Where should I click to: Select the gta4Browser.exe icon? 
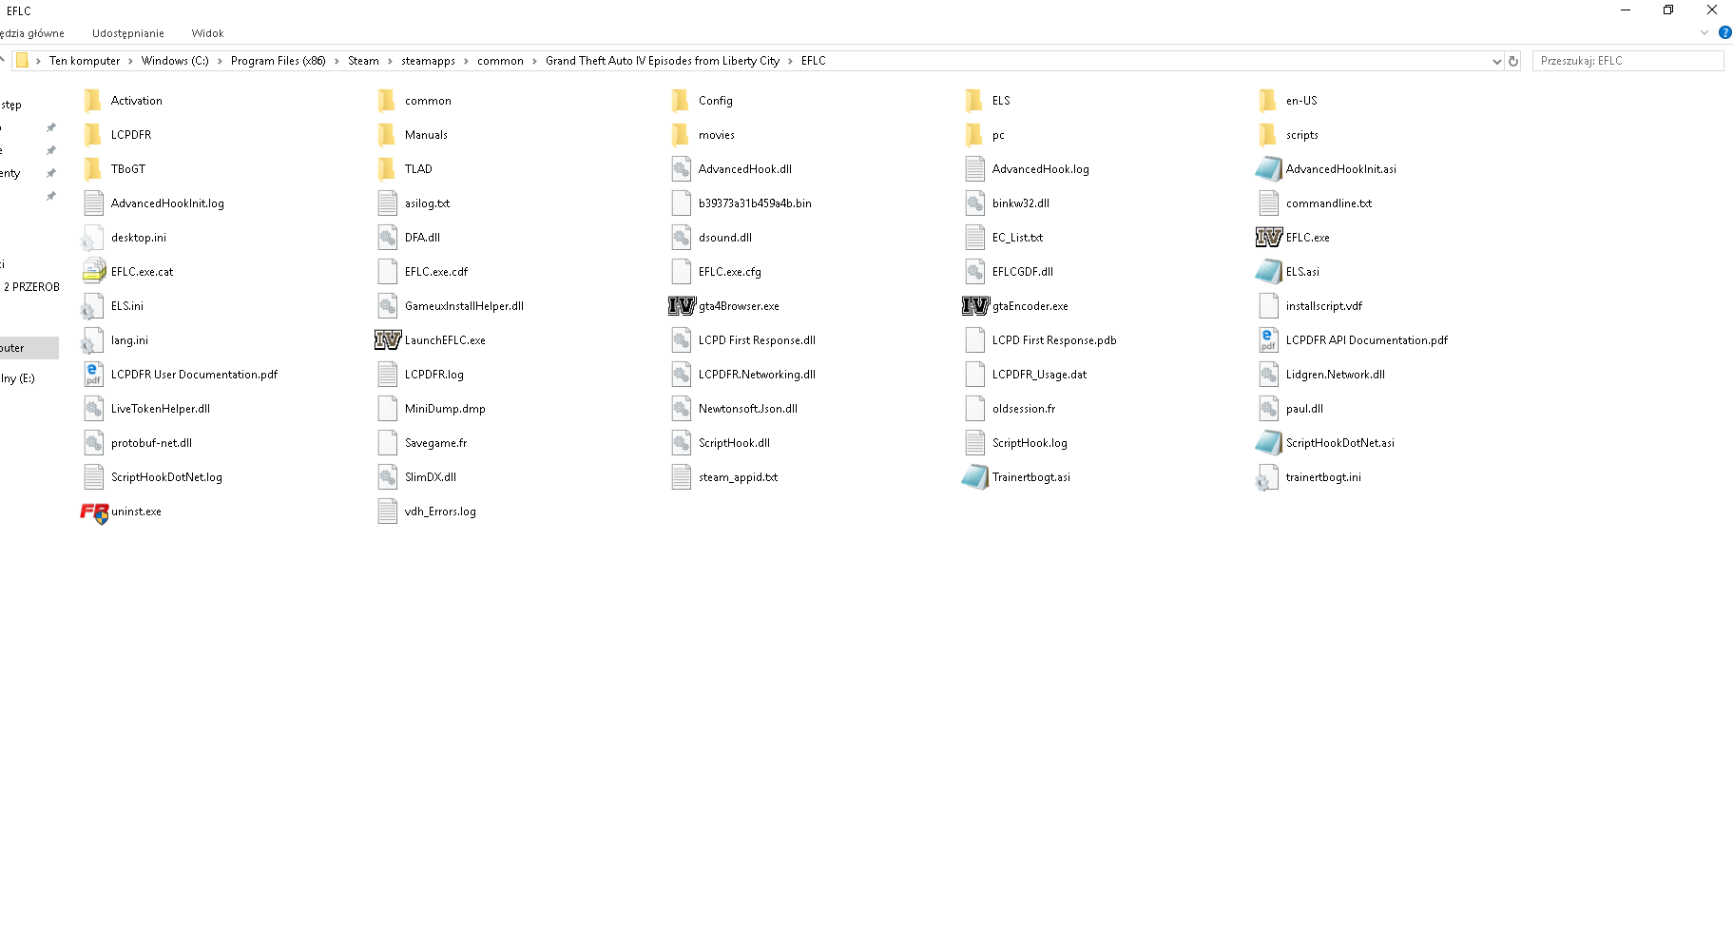tap(681, 306)
